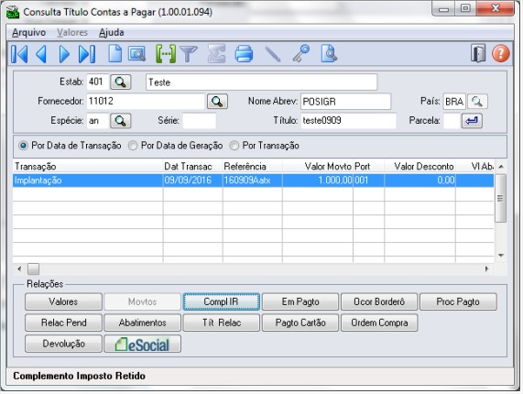The width and height of the screenshot is (523, 394).
Task: Click the blank document icon in toolbar
Action: pyautogui.click(x=115, y=54)
